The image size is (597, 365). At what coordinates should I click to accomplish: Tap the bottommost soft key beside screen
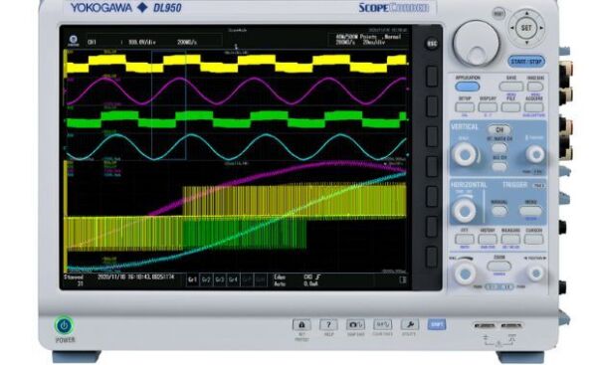coord(432,257)
